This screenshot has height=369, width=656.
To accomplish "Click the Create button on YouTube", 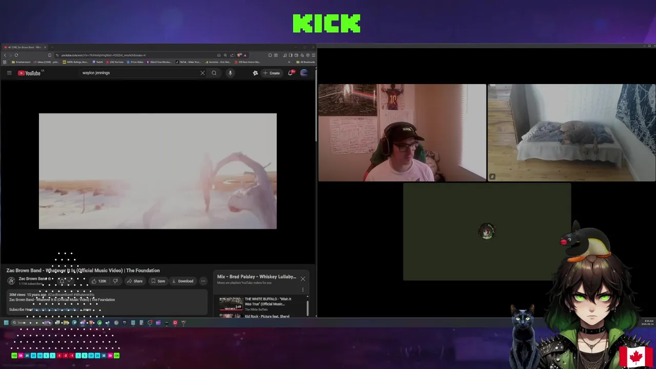I will 272,73.
